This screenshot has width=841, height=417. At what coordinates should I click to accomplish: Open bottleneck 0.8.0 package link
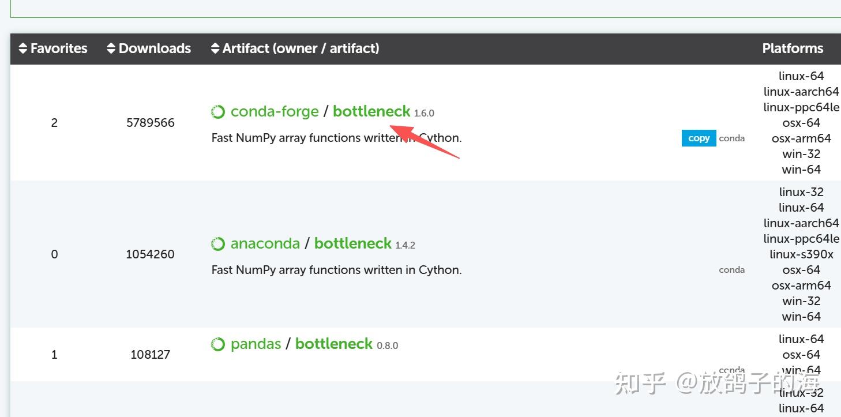click(334, 344)
